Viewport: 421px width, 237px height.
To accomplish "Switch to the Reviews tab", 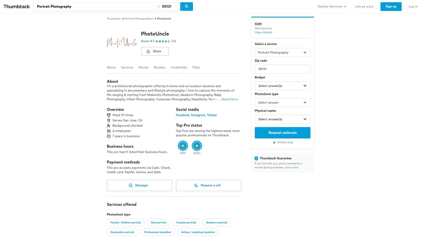I will pos(159,67).
